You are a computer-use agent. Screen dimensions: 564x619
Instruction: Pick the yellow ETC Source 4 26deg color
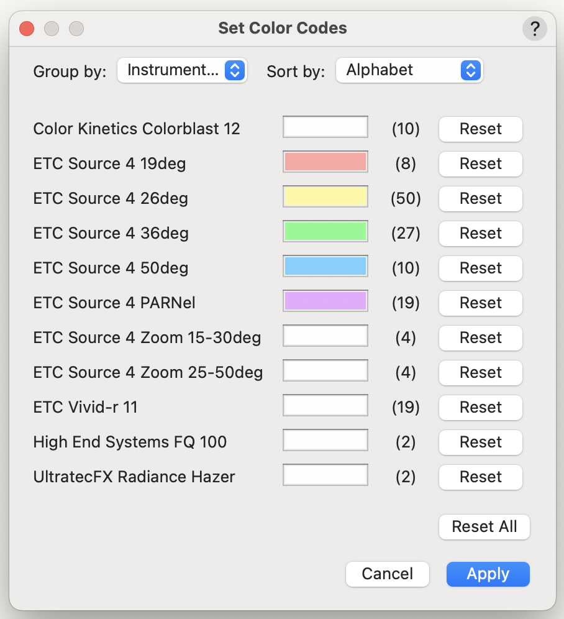click(x=325, y=197)
